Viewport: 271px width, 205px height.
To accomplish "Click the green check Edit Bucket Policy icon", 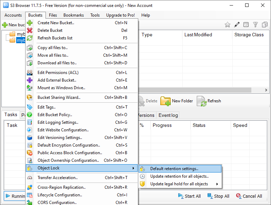I will pyautogui.click(x=30, y=115).
